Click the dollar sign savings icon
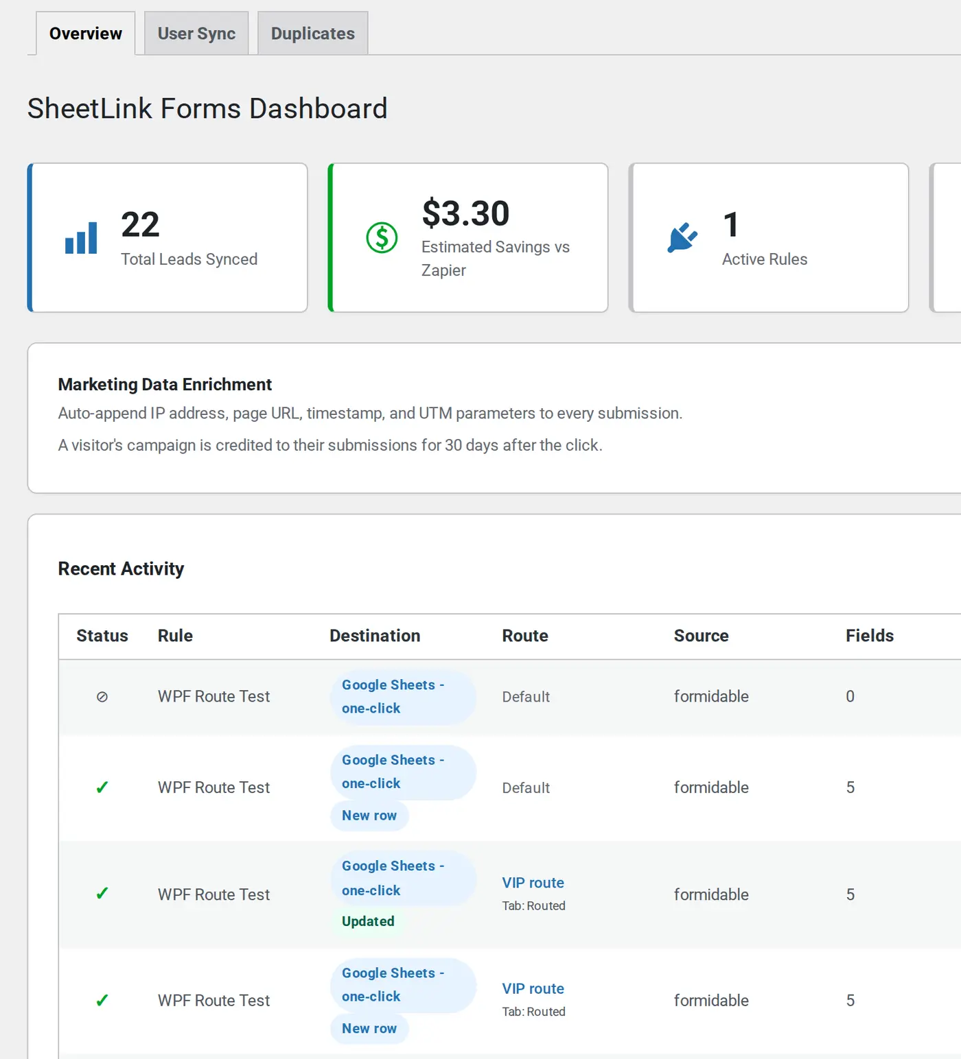Image resolution: width=961 pixels, height=1059 pixels. pyautogui.click(x=382, y=238)
